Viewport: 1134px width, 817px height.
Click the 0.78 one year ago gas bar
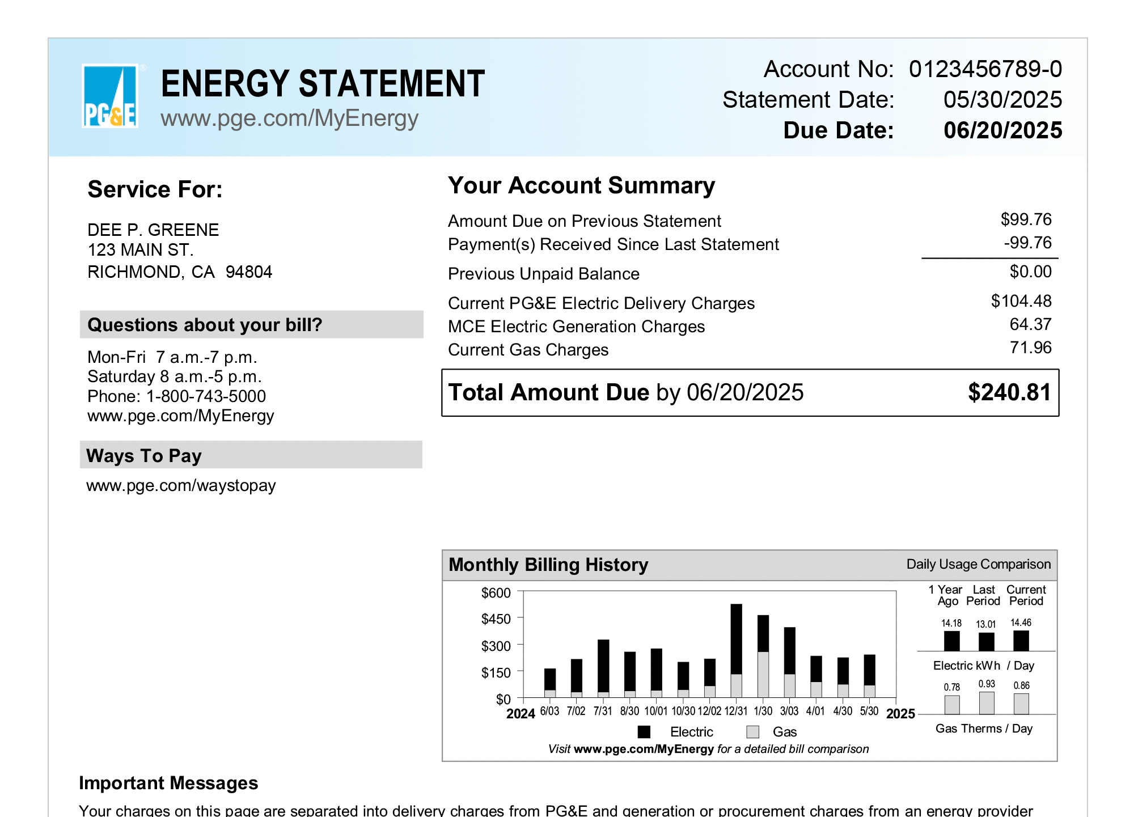coord(952,705)
